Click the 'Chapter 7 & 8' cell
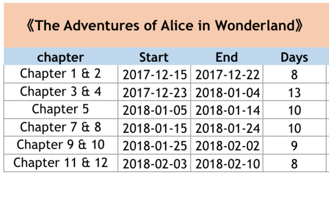The width and height of the screenshot is (329, 204). (61, 127)
